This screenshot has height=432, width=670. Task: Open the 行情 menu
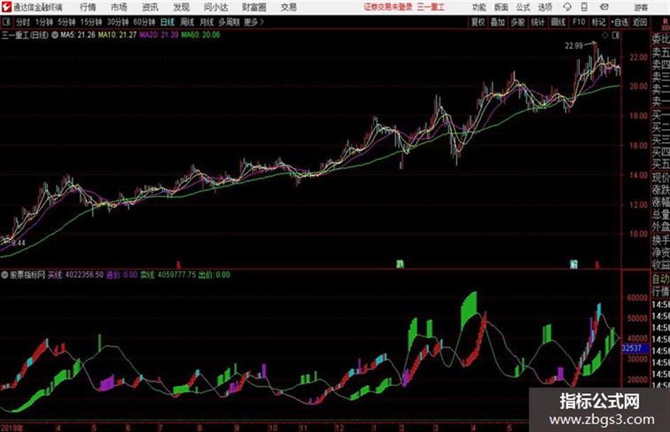point(88,7)
